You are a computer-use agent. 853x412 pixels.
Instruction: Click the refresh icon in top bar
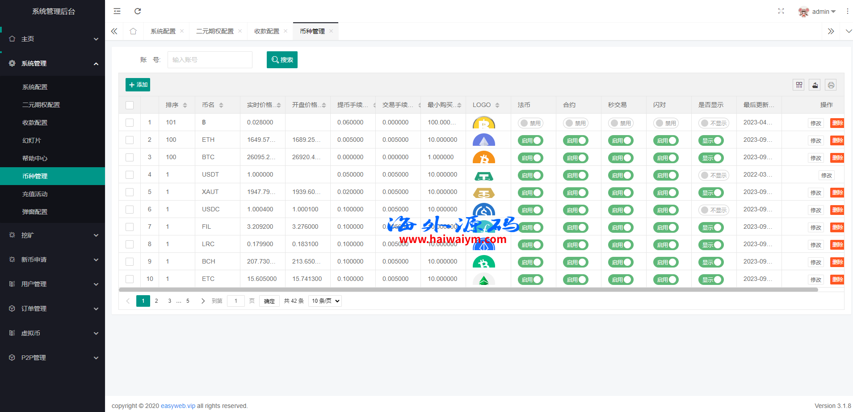pos(138,11)
